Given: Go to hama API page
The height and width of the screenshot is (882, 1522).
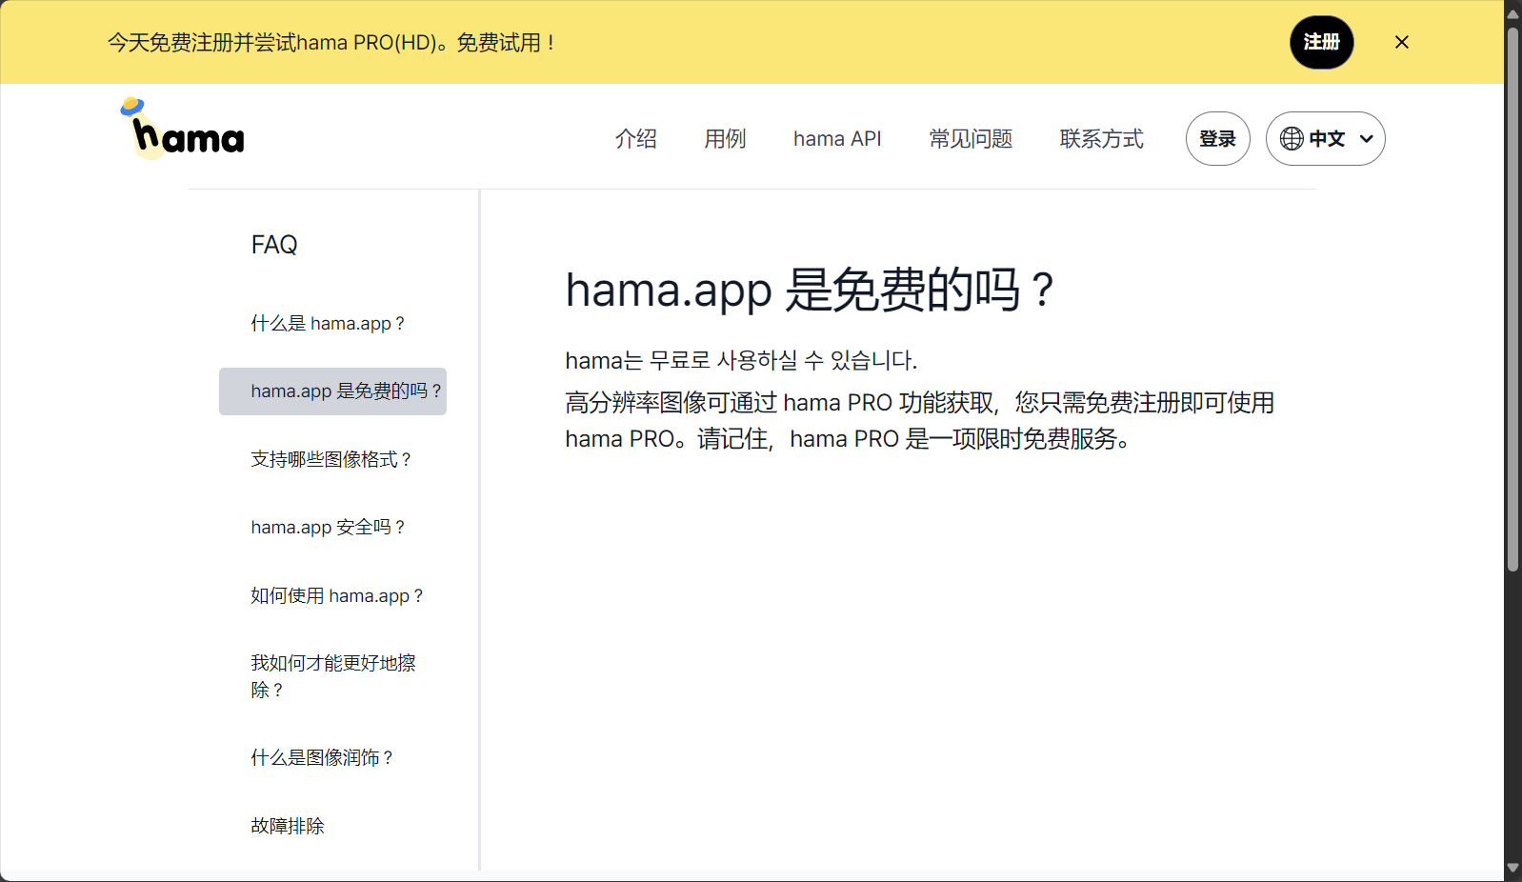Looking at the screenshot, I should (x=837, y=139).
